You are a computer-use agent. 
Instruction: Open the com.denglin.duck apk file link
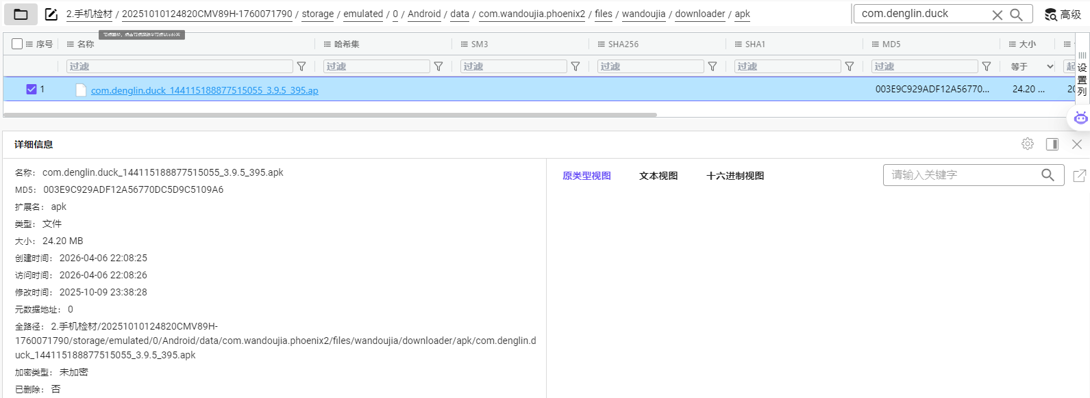(x=204, y=90)
